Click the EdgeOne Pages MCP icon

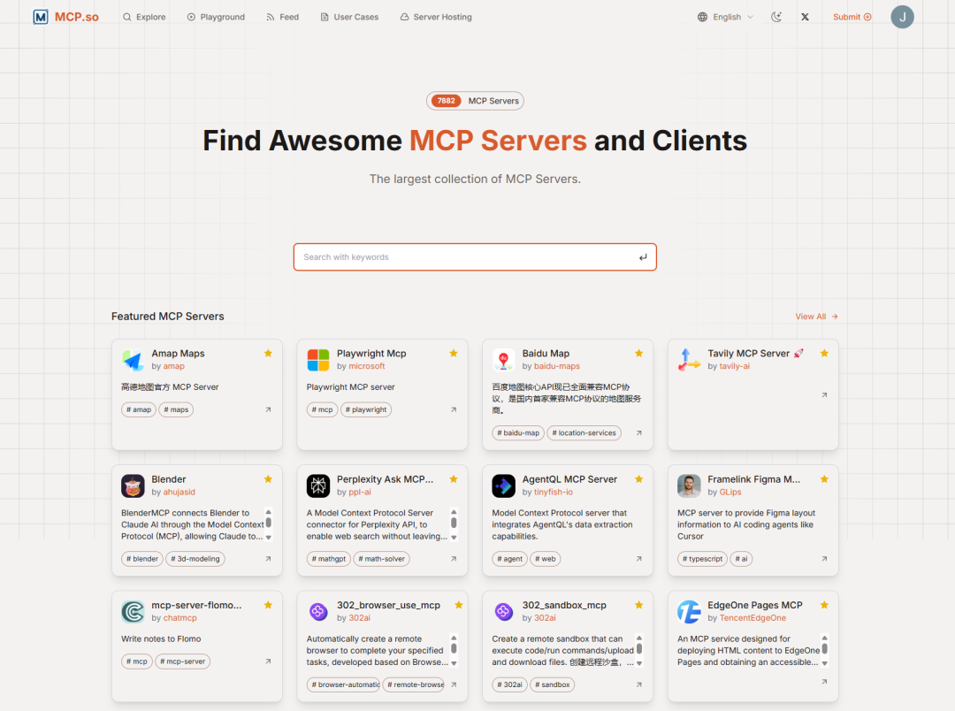tap(689, 610)
